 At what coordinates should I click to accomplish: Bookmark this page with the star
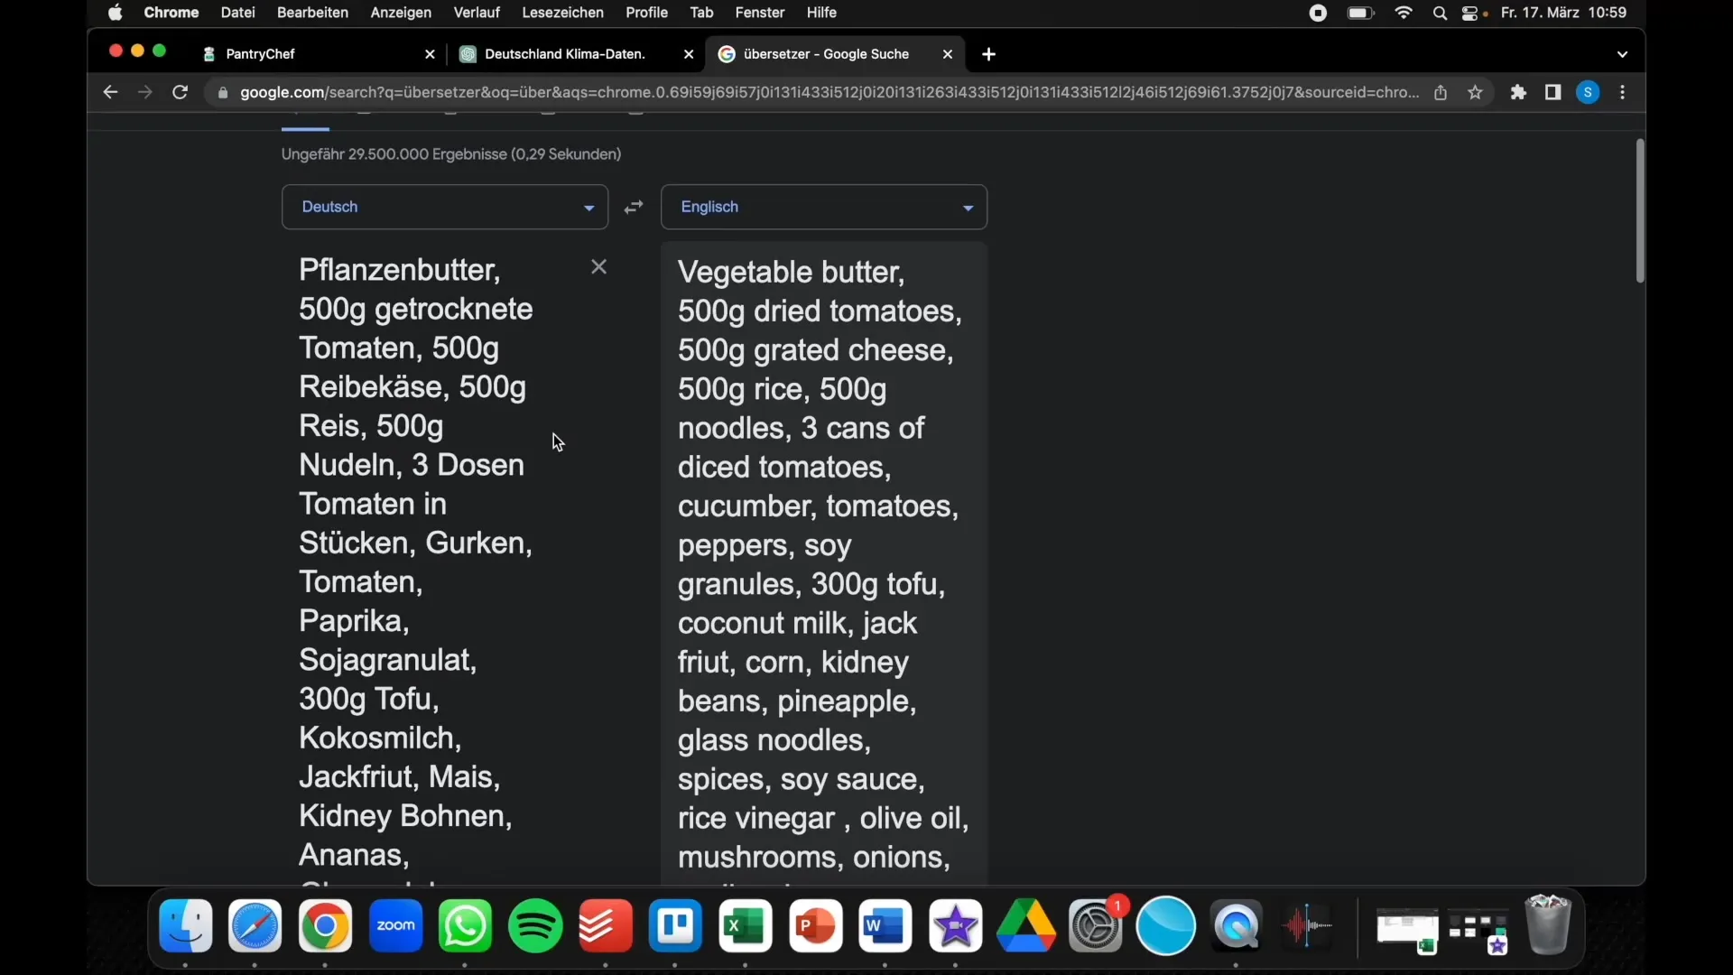[x=1476, y=92]
